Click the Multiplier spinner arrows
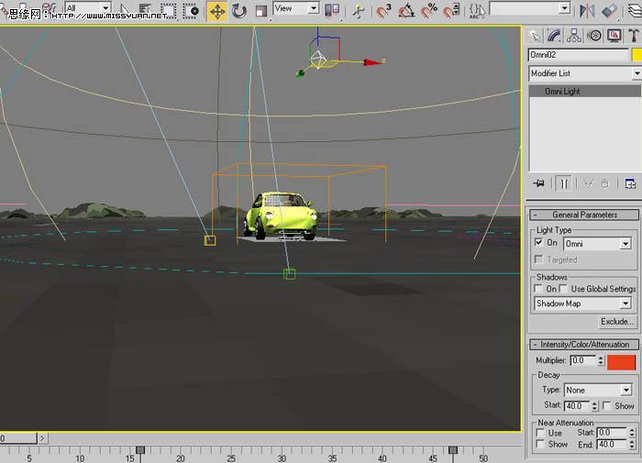The width and height of the screenshot is (642, 463). click(601, 360)
